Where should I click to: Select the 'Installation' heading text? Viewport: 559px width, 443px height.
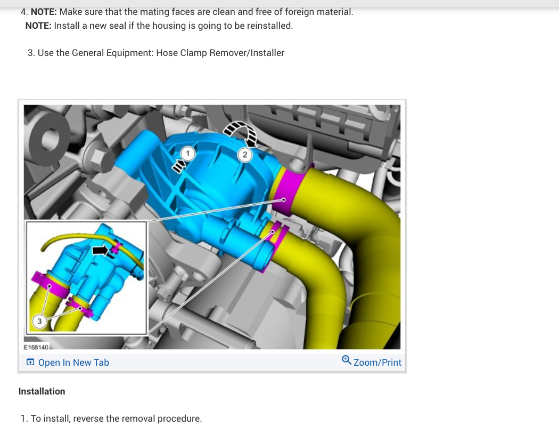42,391
